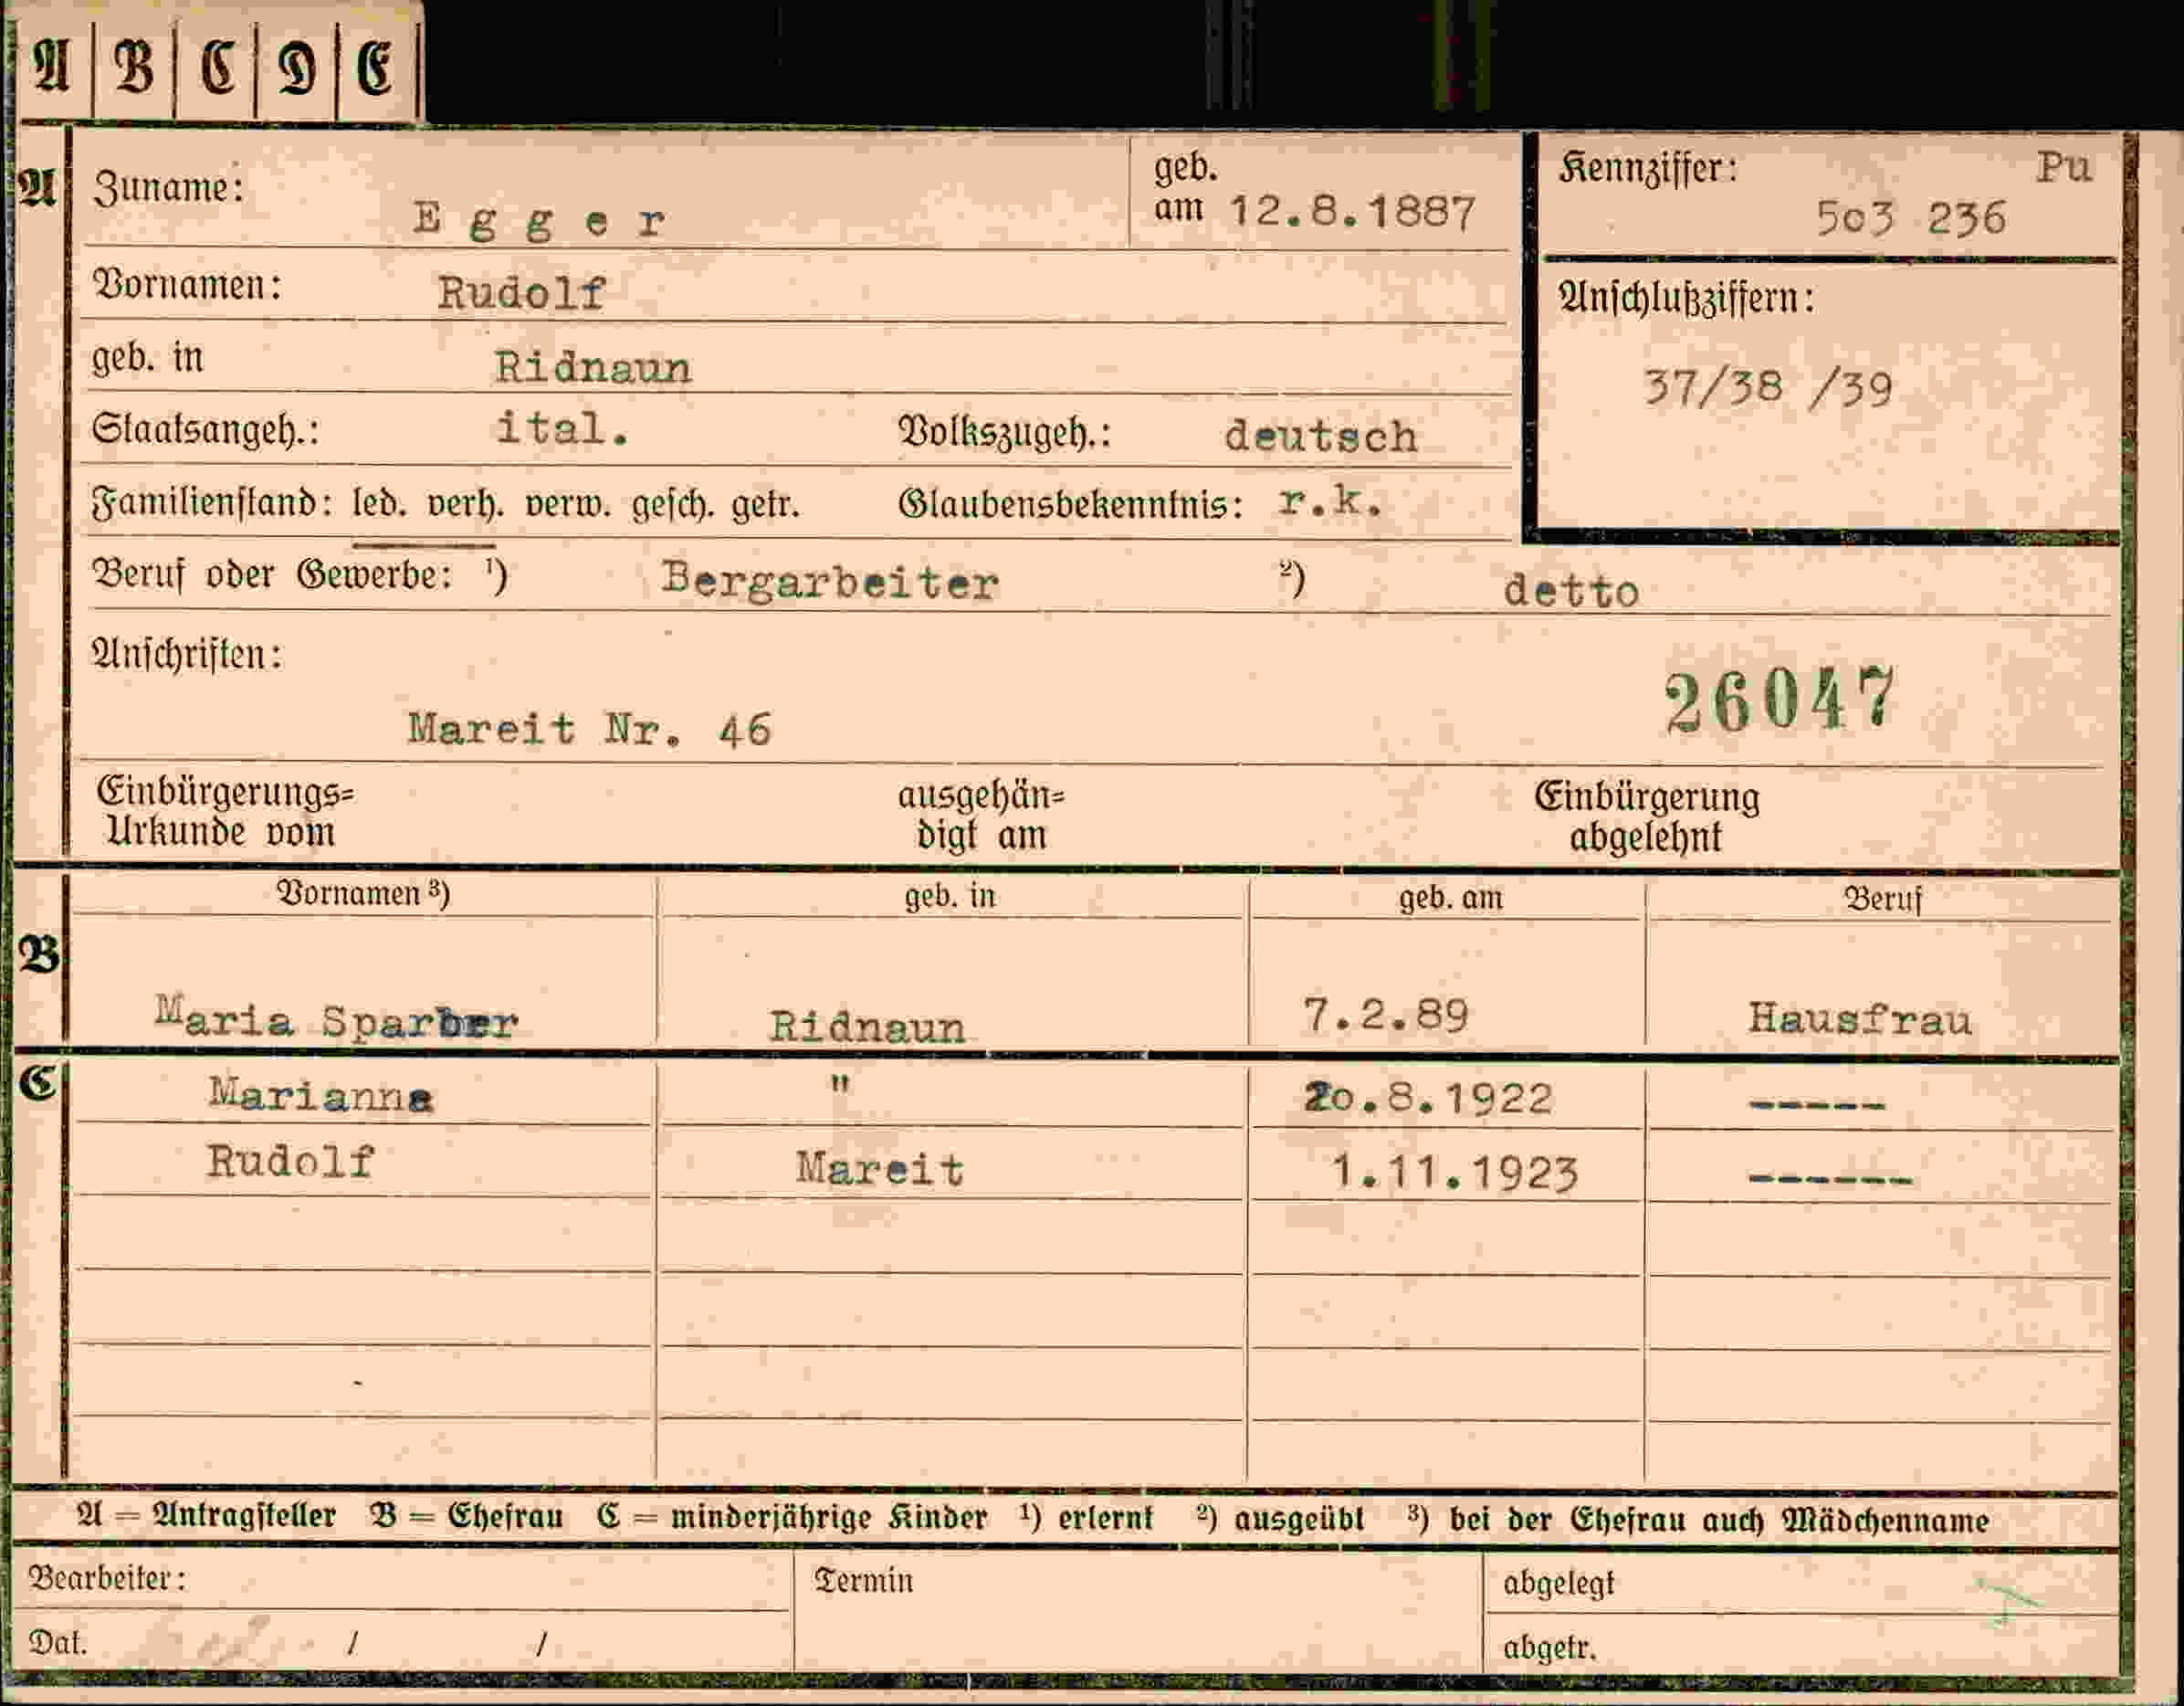Click the first name 'Rudolf' under Vornamen
The height and width of the screenshot is (1706, 2184).
tap(521, 293)
